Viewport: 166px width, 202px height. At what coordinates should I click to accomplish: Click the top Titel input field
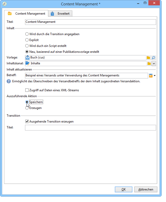point(90,22)
